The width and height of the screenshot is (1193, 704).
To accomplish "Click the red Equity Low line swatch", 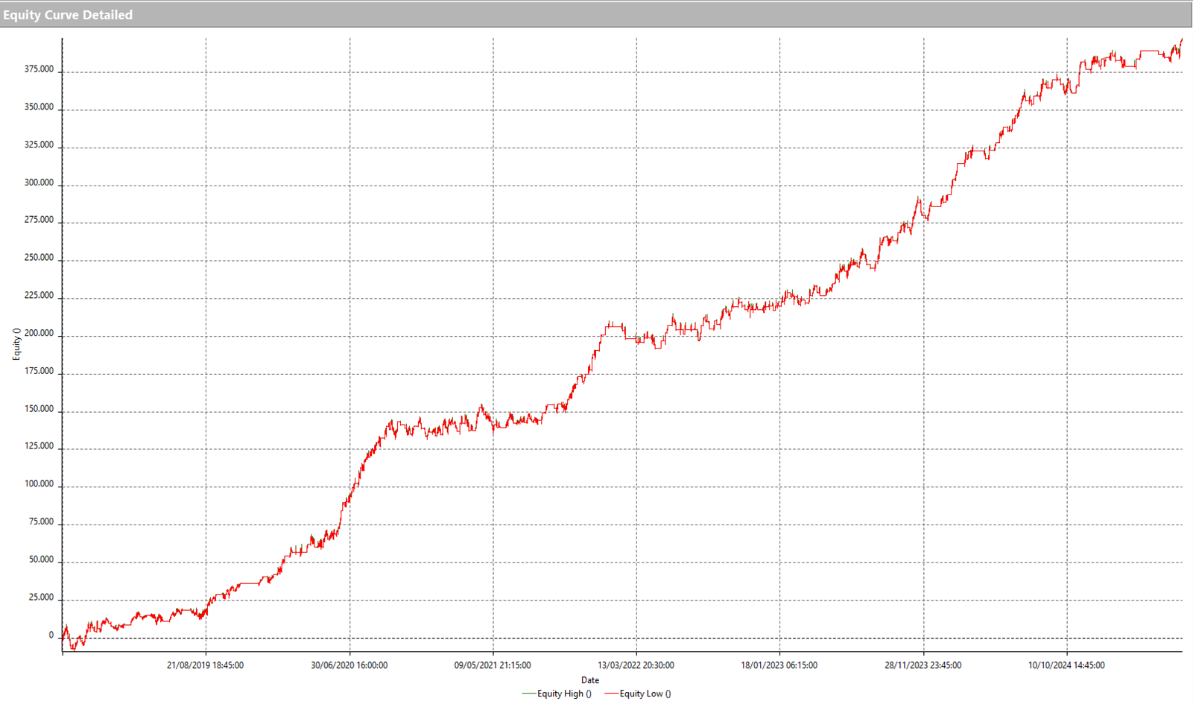I will tap(611, 694).
